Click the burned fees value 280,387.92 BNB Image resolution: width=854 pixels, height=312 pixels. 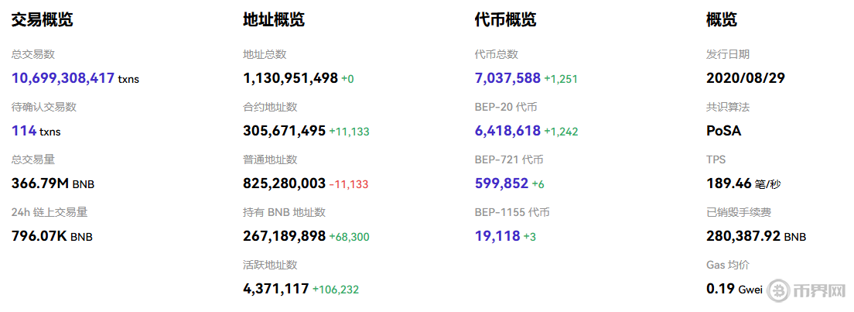click(x=756, y=236)
